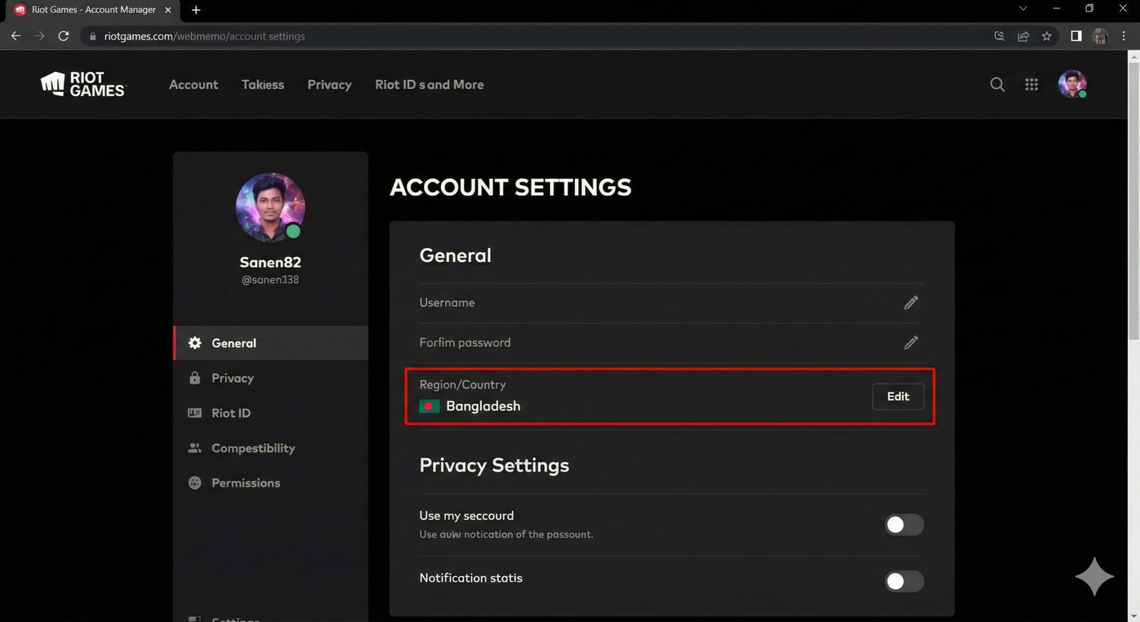The image size is (1140, 622).
Task: Click the Riot Games logo
Action: click(x=83, y=84)
